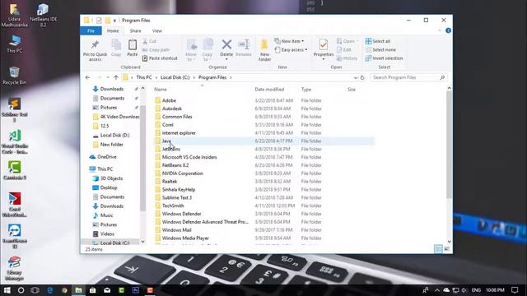Click Select all in ribbon
The image size is (527, 296).
[x=378, y=41]
